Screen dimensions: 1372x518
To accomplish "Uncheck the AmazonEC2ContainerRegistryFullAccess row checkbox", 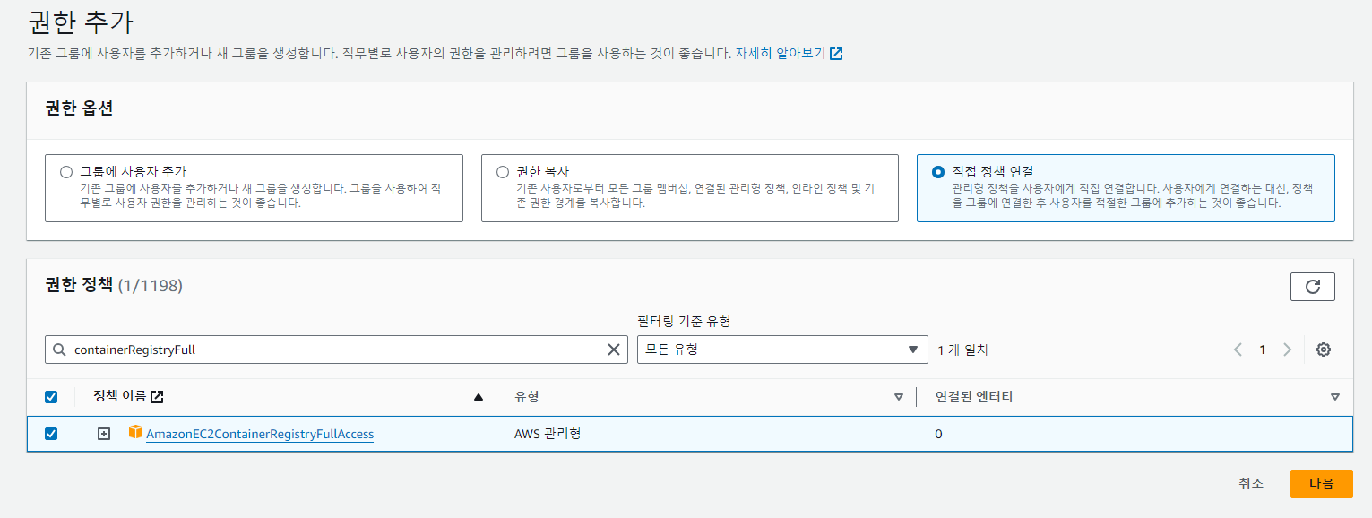I will [51, 434].
